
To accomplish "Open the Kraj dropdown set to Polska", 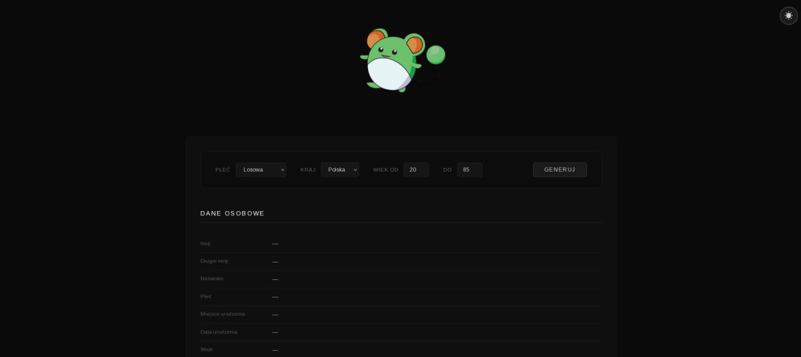I will [340, 170].
